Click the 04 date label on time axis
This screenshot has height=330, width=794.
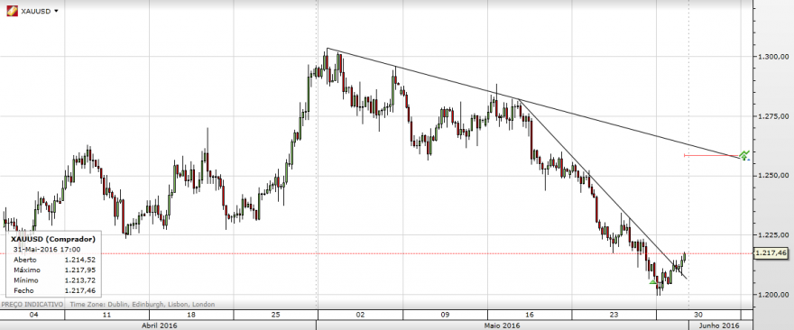tap(34, 315)
